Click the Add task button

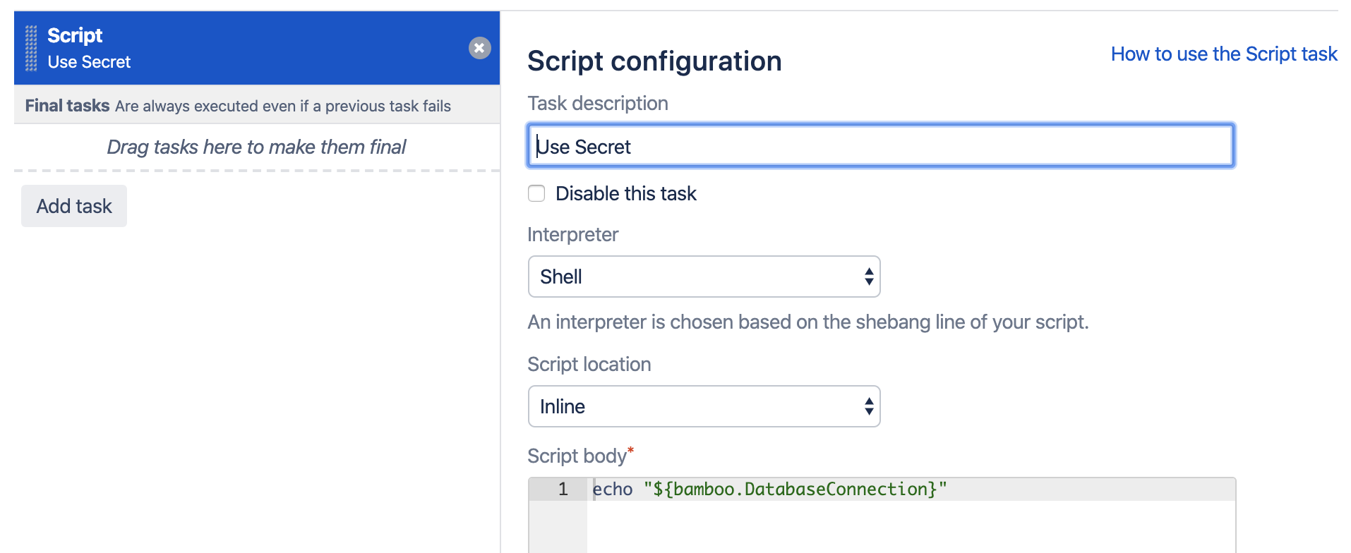click(x=74, y=206)
